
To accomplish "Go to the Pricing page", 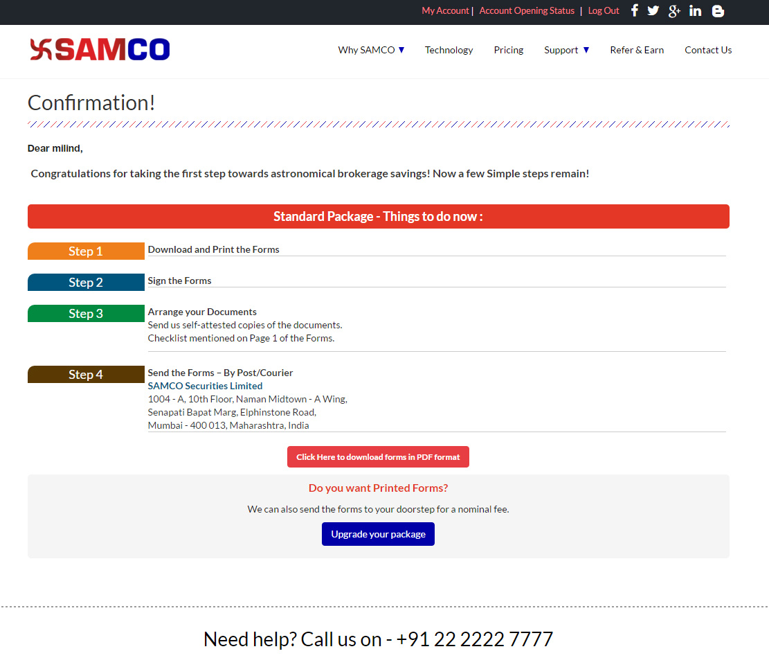I will (x=509, y=50).
